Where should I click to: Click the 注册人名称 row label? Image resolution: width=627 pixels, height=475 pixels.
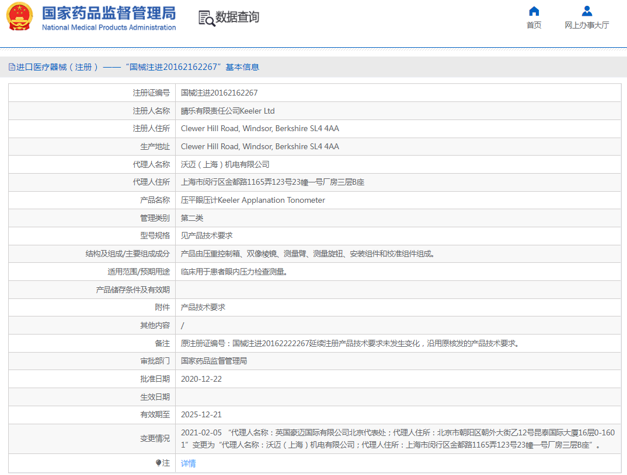click(151, 111)
